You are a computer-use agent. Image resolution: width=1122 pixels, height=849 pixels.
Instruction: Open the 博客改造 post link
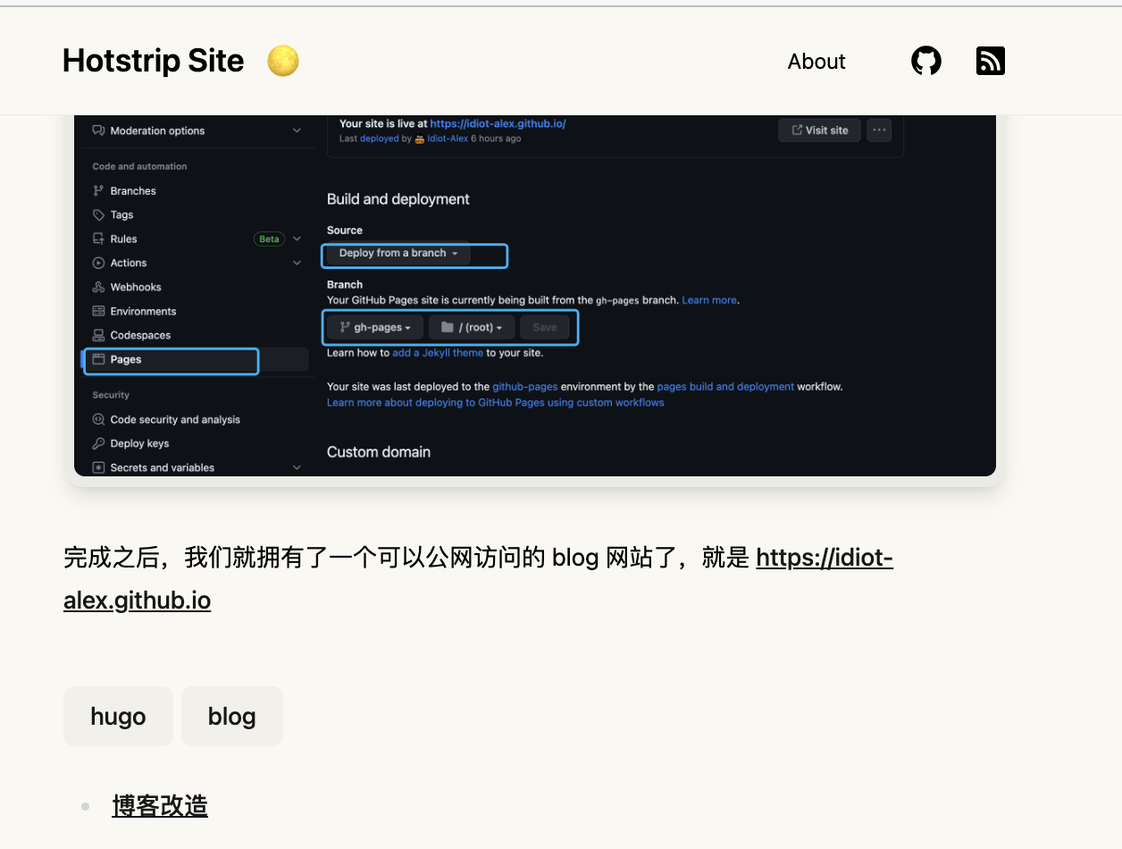(160, 805)
